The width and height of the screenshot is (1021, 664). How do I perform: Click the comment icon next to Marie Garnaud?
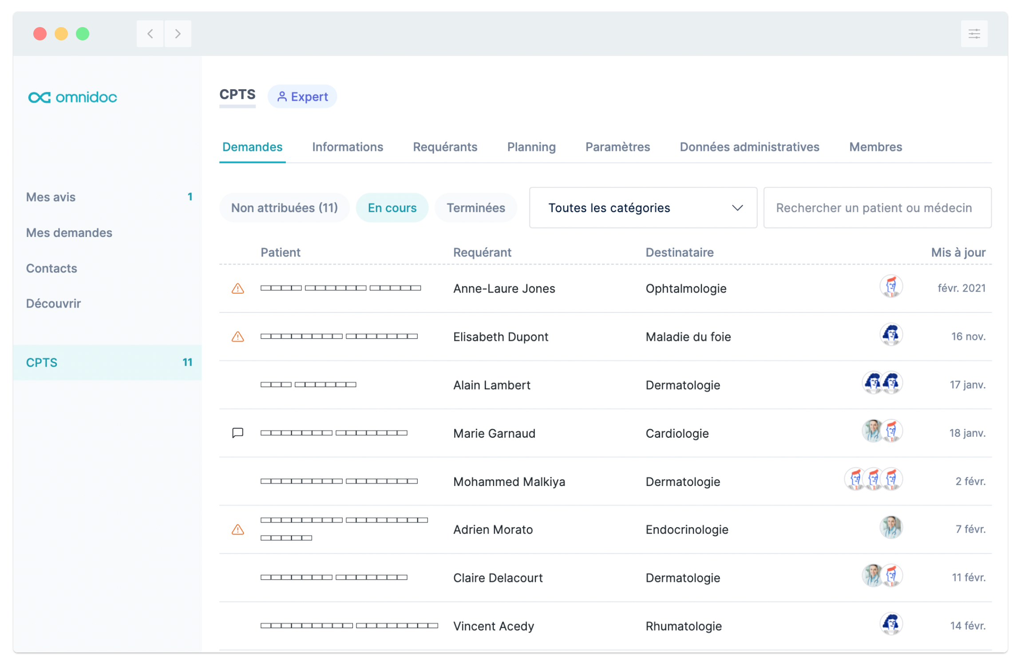point(238,433)
